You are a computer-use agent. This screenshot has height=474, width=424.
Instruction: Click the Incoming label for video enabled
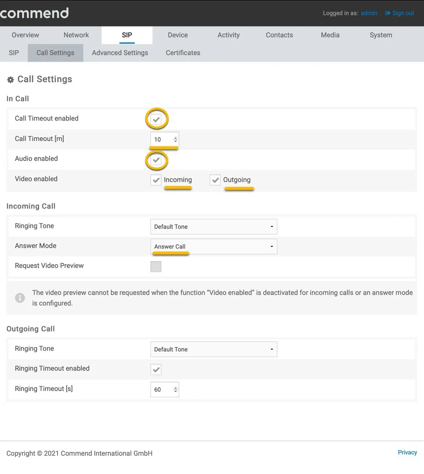pyautogui.click(x=178, y=180)
